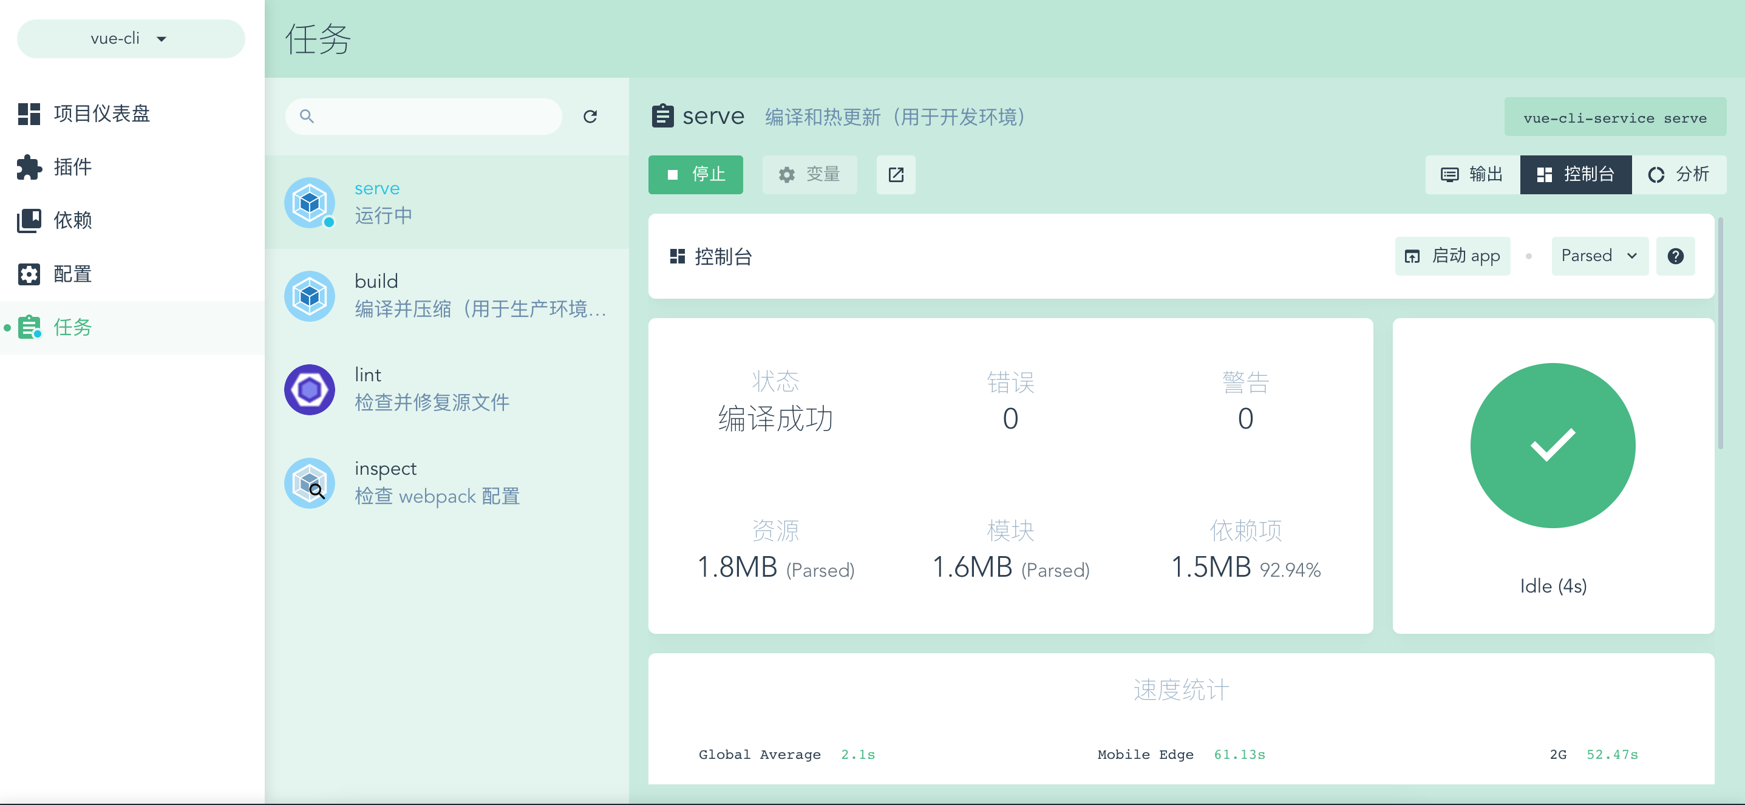This screenshot has width=1745, height=805.
Task: Switch to 控制台 dashboard view
Action: point(1575,175)
